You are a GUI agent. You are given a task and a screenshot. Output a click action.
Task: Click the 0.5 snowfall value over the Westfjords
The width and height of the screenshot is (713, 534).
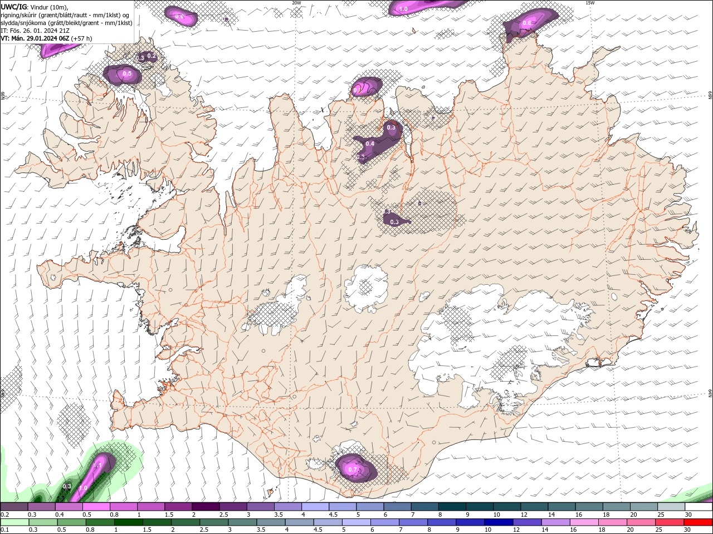point(127,73)
